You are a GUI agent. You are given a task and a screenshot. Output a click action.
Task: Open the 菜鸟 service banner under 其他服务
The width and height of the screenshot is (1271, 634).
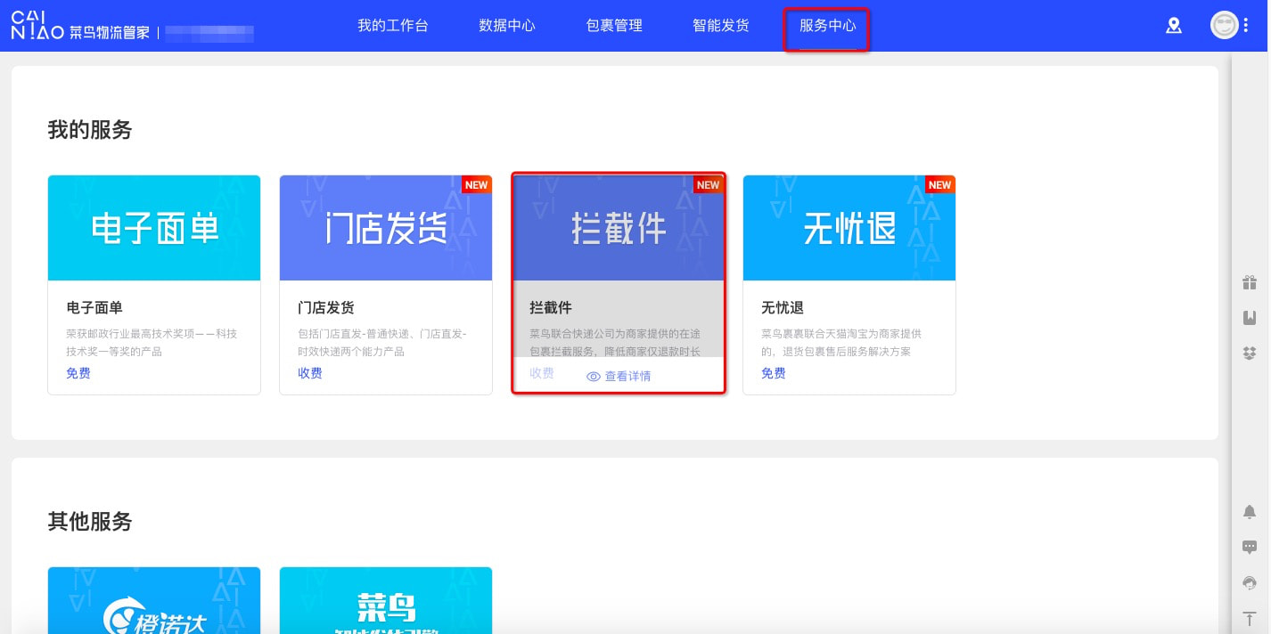click(386, 600)
